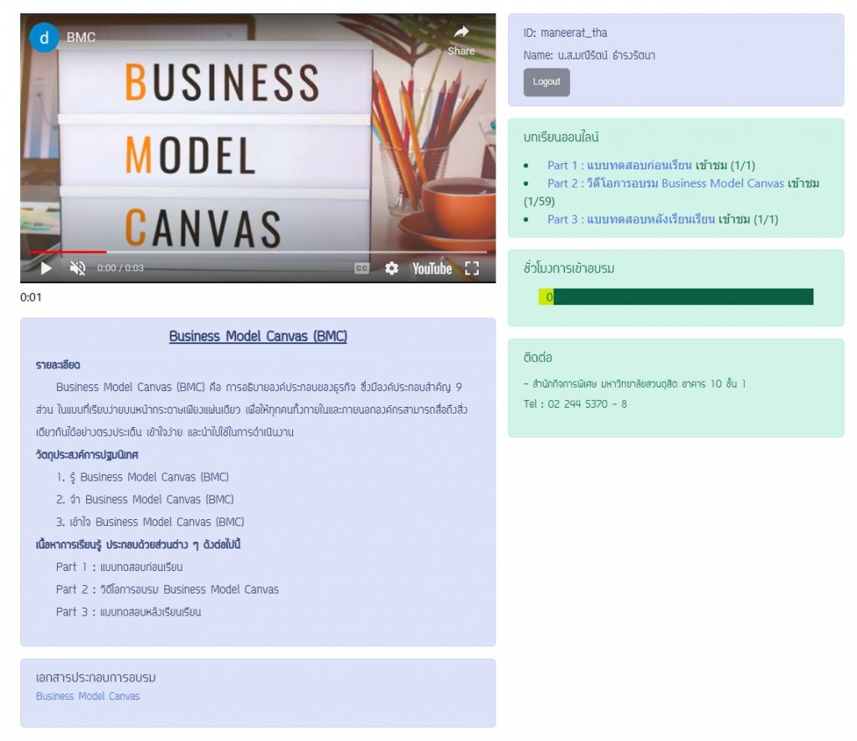
Task: Toggle closed captions on the video
Action: 362,268
